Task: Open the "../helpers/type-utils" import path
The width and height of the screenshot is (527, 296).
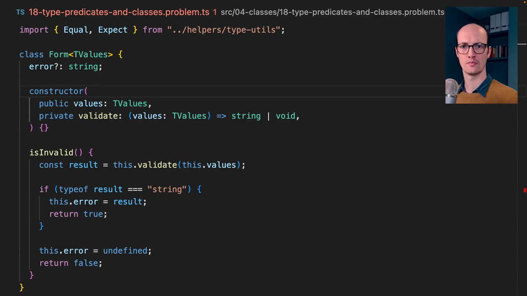Action: pos(226,30)
